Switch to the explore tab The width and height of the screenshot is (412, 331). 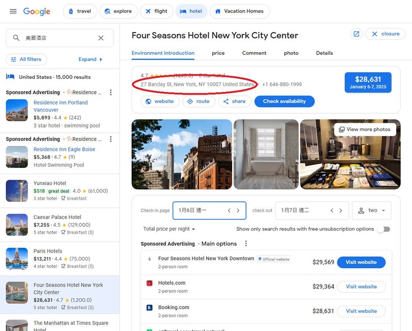coord(118,11)
